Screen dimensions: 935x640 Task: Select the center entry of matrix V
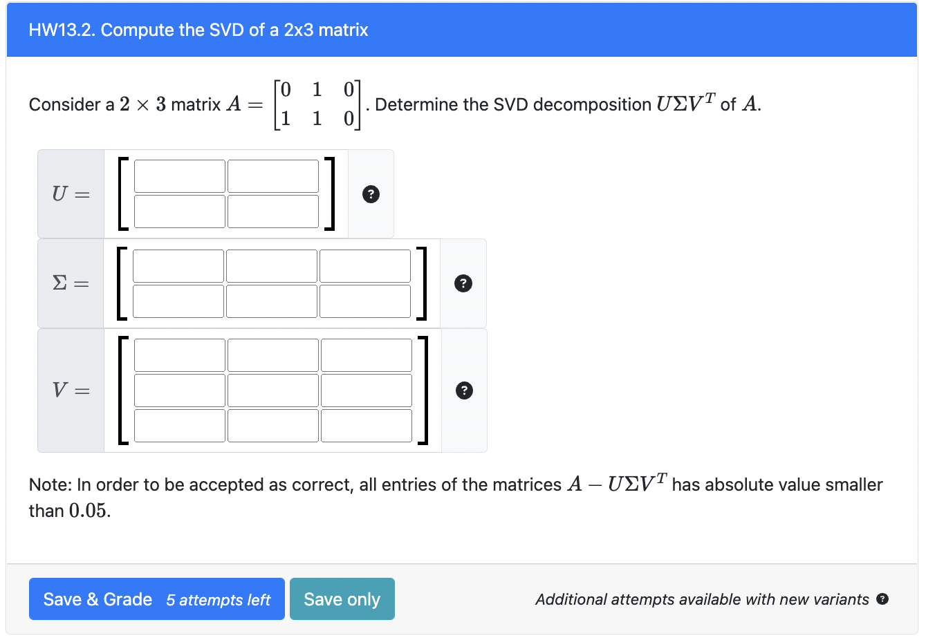point(272,390)
